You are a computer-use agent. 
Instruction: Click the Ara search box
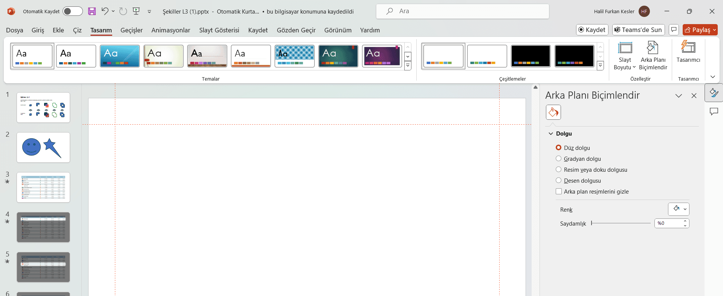click(463, 11)
